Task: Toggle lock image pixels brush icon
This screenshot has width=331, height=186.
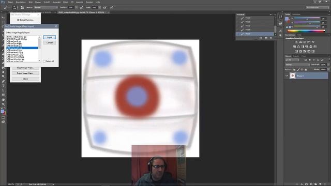Action: 298,70
